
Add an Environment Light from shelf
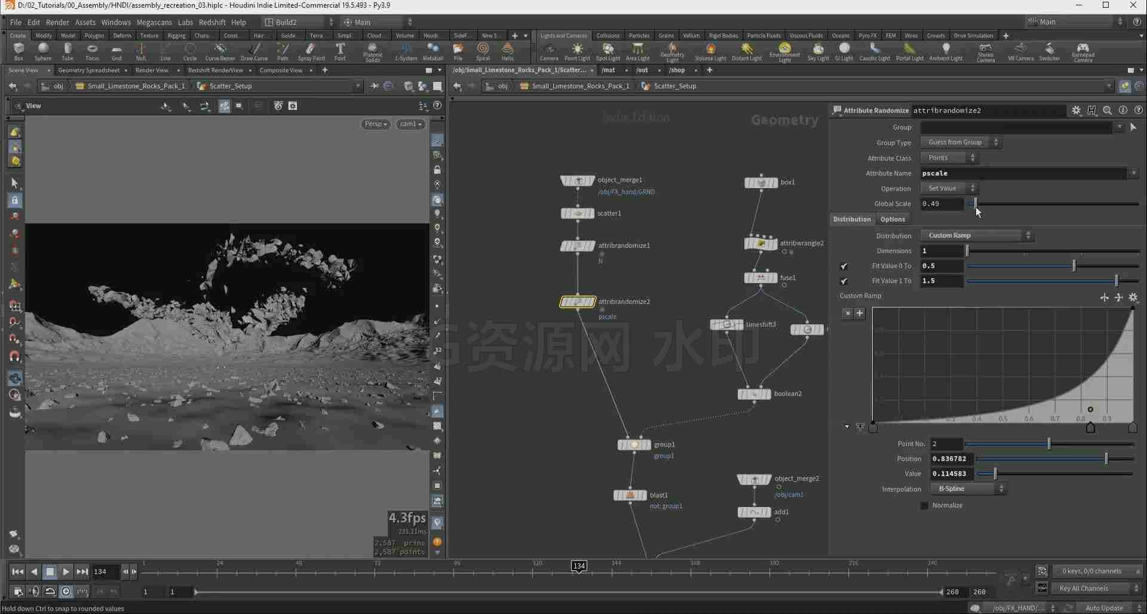785,52
